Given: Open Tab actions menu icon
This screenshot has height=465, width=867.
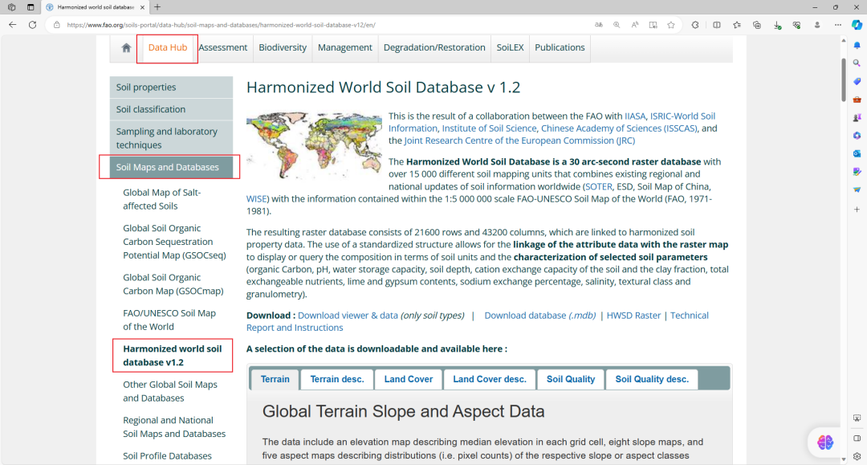Looking at the screenshot, I should click(31, 7).
